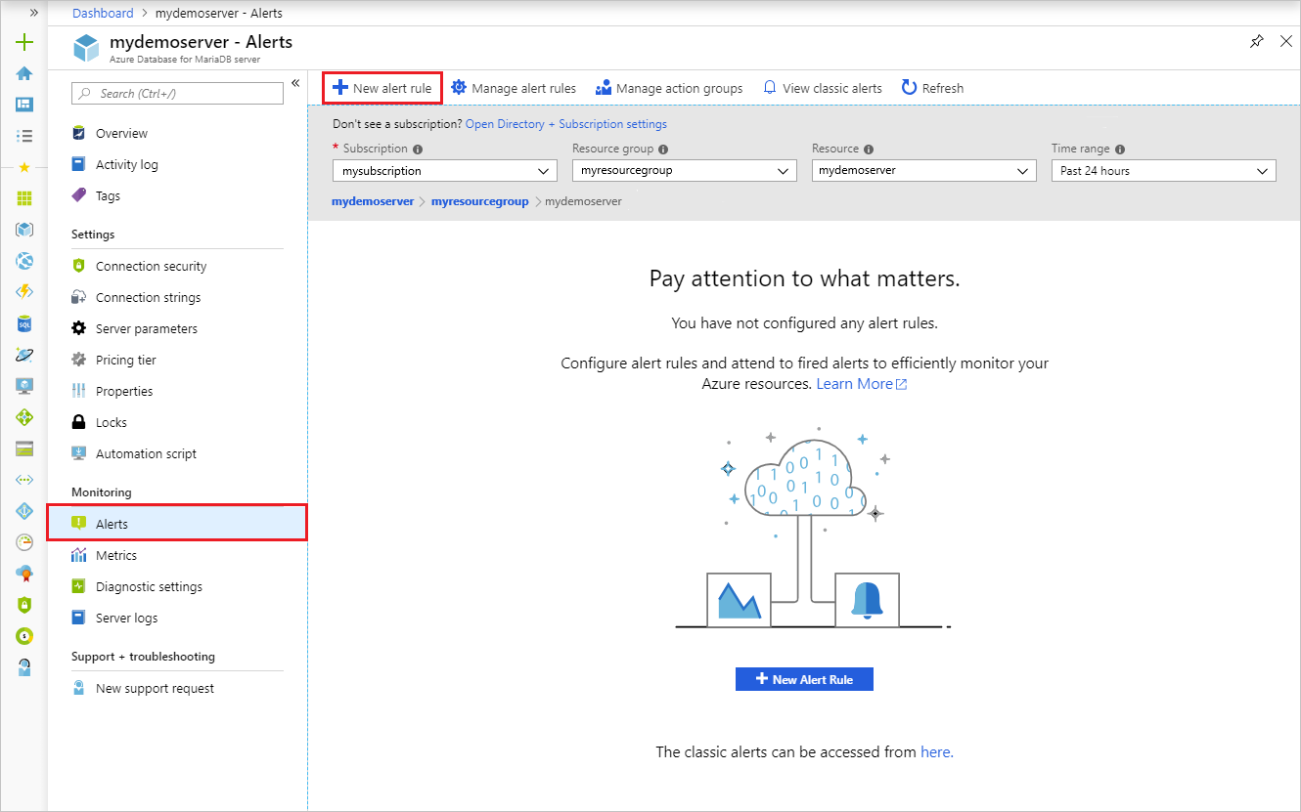Image resolution: width=1301 pixels, height=812 pixels.
Task: Open Advisor cloud ribbon icon
Action: 24,574
